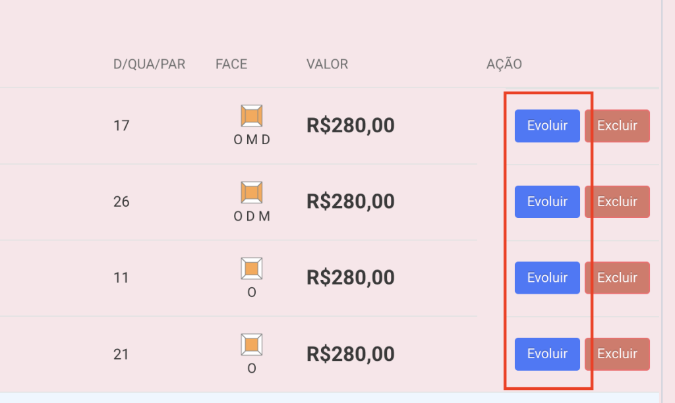Delete the tooth 17 procedure with Excluir
675x403 pixels.
(617, 126)
